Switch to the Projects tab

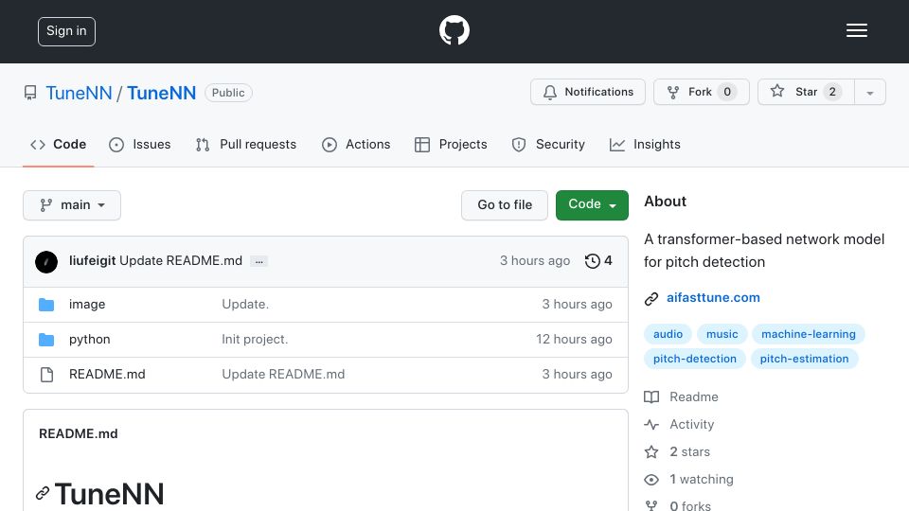coord(451,144)
